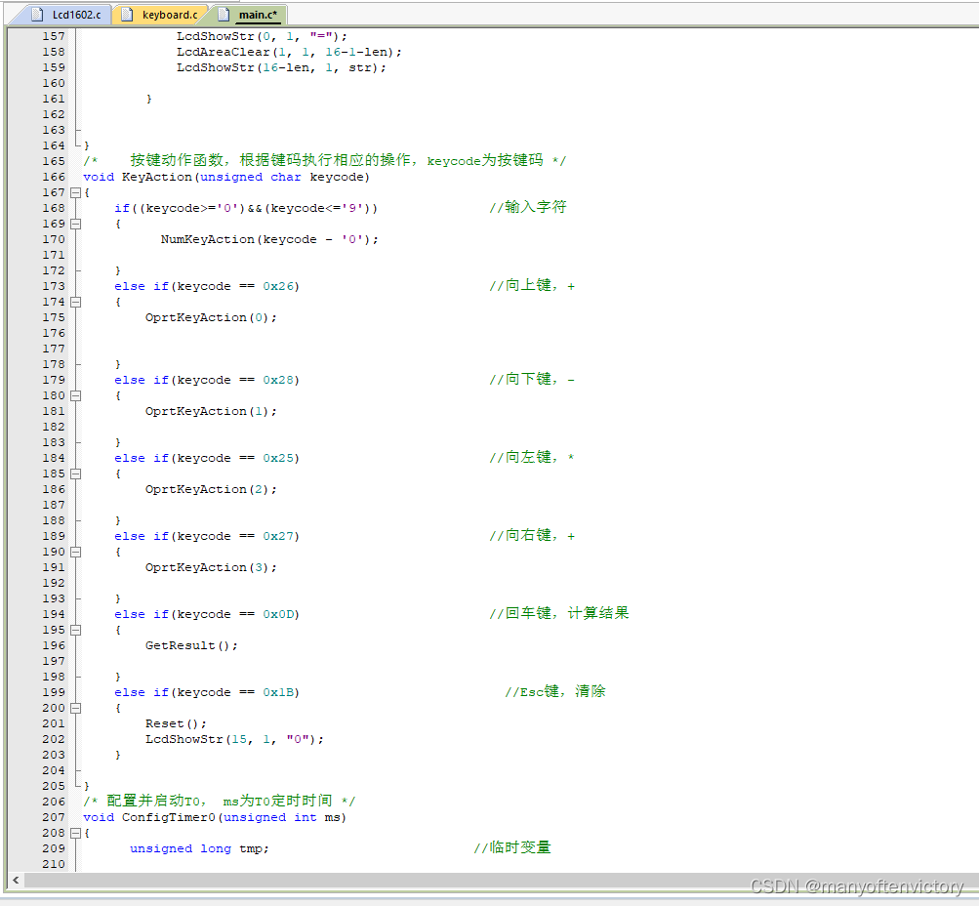Viewport: 979px width, 906px height.
Task: Collapse the code block at line 190
Action: coord(75,552)
